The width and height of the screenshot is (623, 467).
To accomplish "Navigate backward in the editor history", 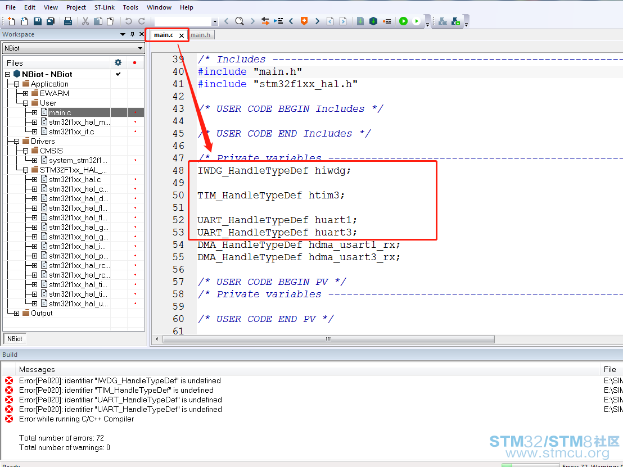I will [330, 21].
